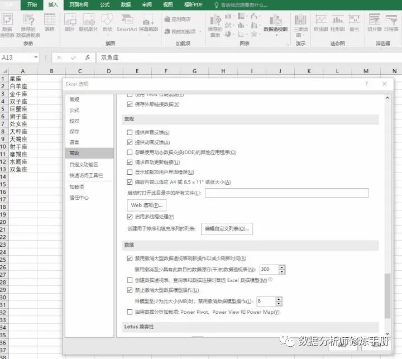The height and width of the screenshot is (359, 402).
Task: Click the Excel 选项 vertical scrollbar thumb
Action: pyautogui.click(x=387, y=296)
